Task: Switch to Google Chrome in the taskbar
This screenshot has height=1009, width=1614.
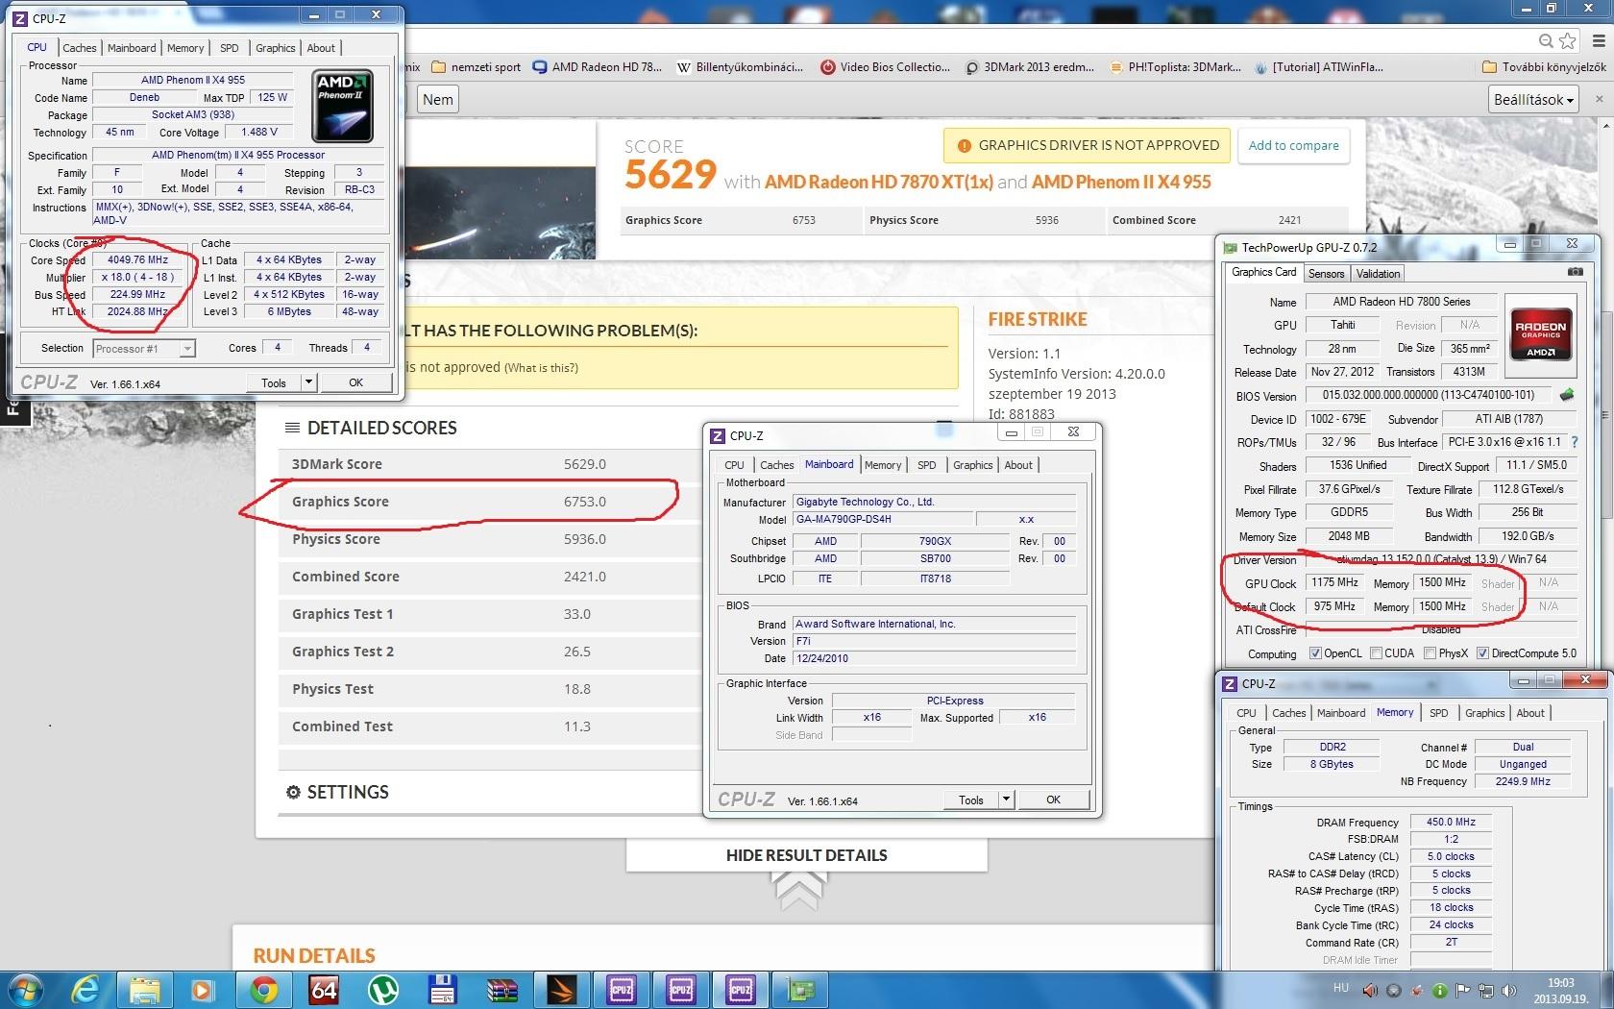Action: [x=264, y=989]
